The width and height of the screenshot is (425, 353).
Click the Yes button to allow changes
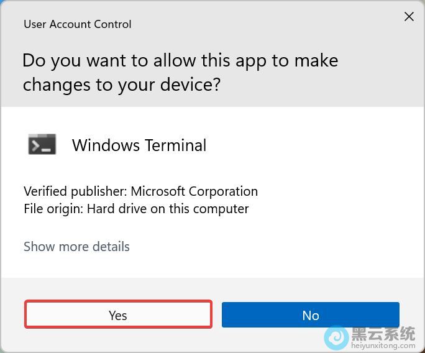[x=118, y=315]
